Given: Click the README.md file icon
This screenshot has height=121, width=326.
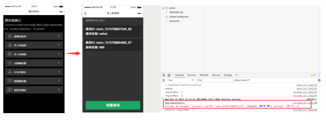Looking at the screenshot, I should pos(166,12).
